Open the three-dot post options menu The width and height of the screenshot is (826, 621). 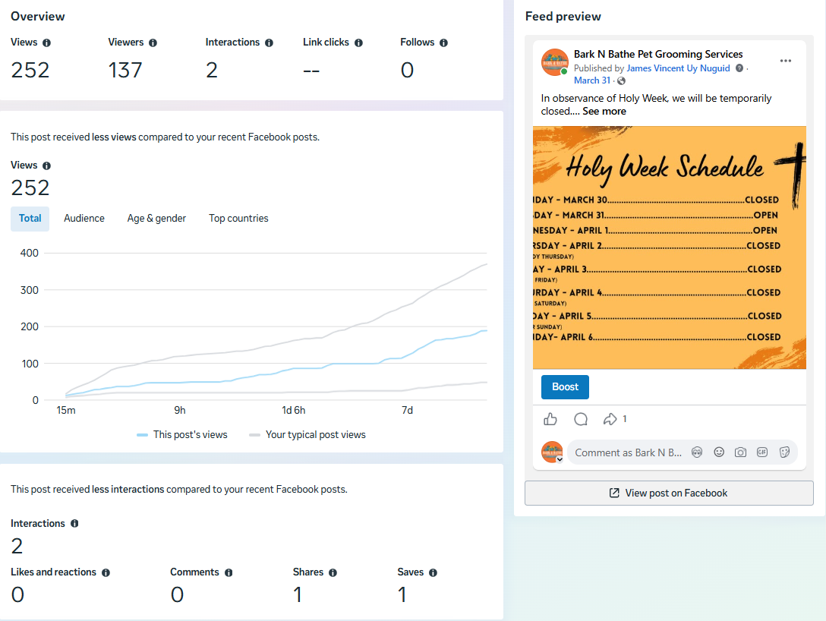coord(786,61)
